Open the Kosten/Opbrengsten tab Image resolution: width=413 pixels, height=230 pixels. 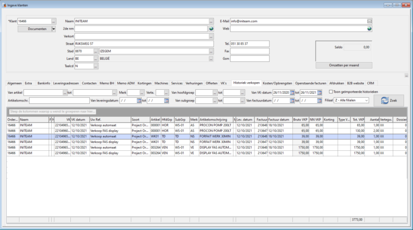pyautogui.click(x=277, y=83)
